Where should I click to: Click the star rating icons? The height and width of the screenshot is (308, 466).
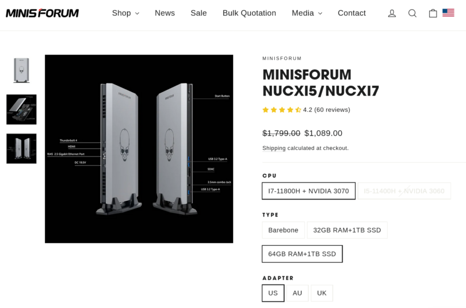[x=282, y=110]
